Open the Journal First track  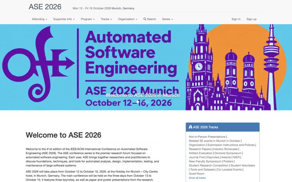(197, 157)
